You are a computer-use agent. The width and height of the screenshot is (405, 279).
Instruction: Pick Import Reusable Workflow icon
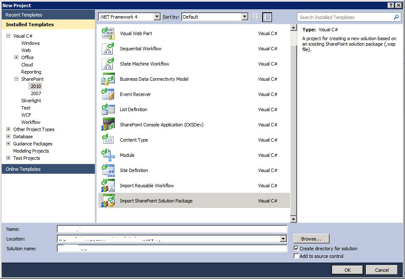pos(108,185)
